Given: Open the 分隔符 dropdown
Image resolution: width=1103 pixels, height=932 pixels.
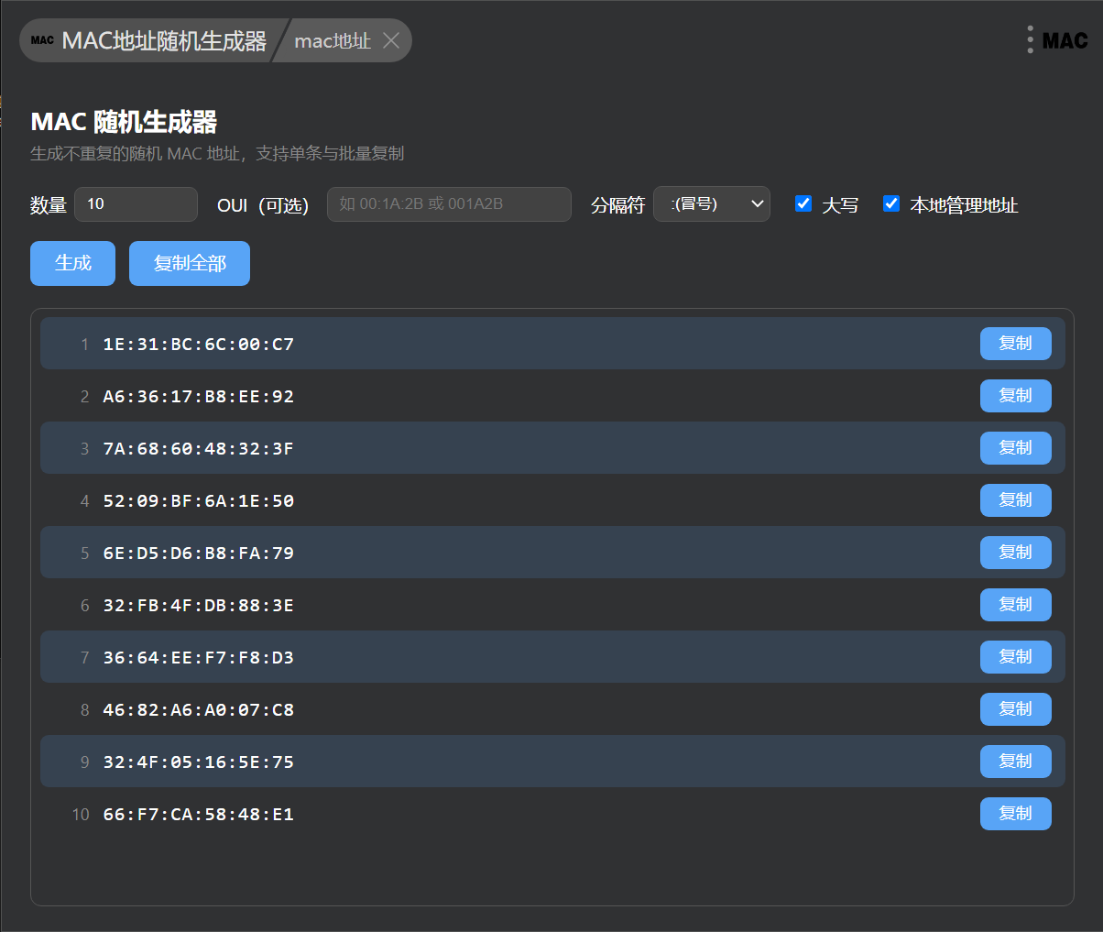Looking at the screenshot, I should click(x=712, y=204).
